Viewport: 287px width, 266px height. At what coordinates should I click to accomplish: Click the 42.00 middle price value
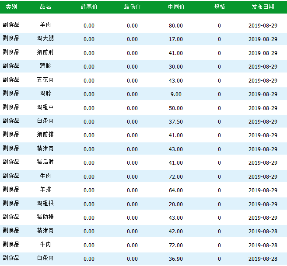pyautogui.click(x=176, y=231)
